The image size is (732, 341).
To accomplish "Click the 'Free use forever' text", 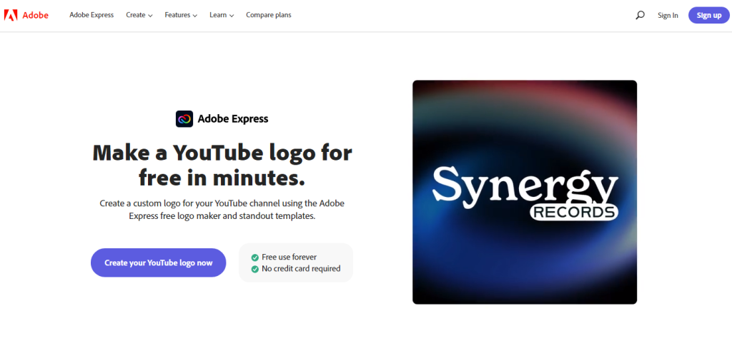I will point(289,257).
